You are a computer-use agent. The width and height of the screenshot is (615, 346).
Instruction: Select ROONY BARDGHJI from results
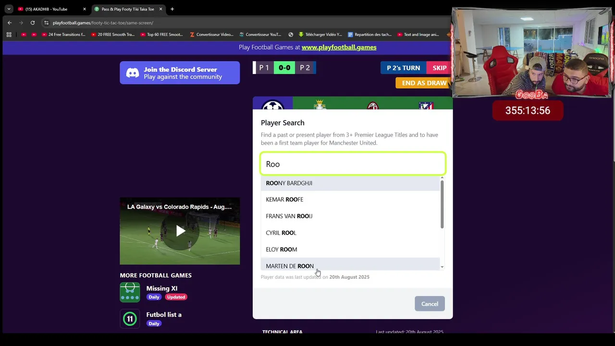tap(350, 183)
